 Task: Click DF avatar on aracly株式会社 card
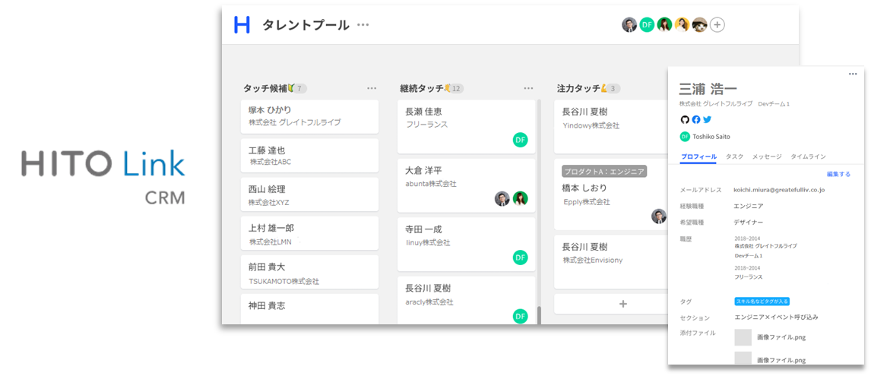pos(520,316)
